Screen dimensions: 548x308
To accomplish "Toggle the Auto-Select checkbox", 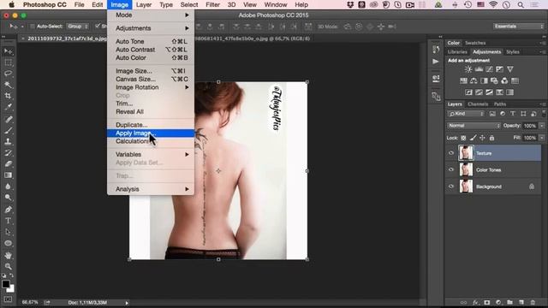I will tap(33, 27).
